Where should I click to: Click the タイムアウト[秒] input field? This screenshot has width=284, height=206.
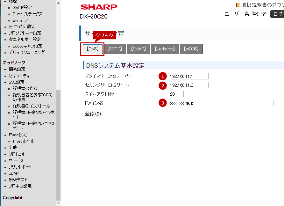point(177,94)
